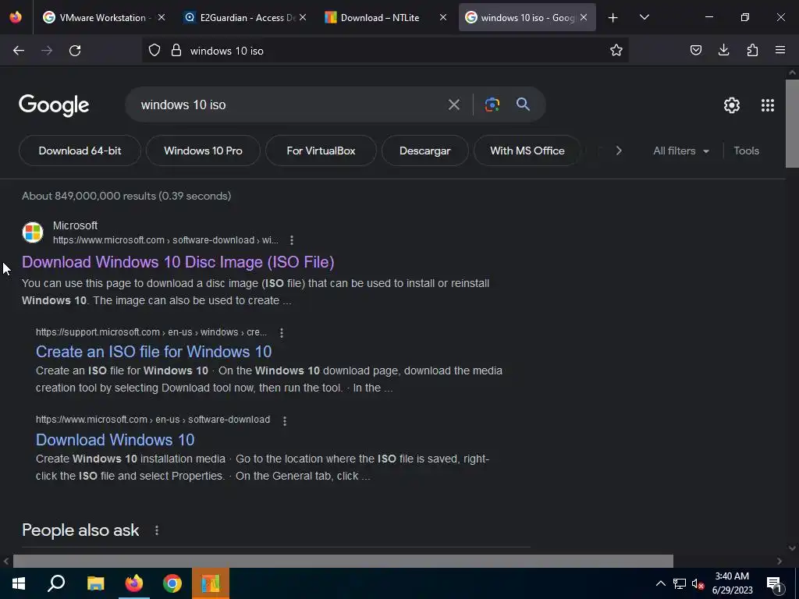
Task: Click the Firefox back arrow
Action: (19, 50)
